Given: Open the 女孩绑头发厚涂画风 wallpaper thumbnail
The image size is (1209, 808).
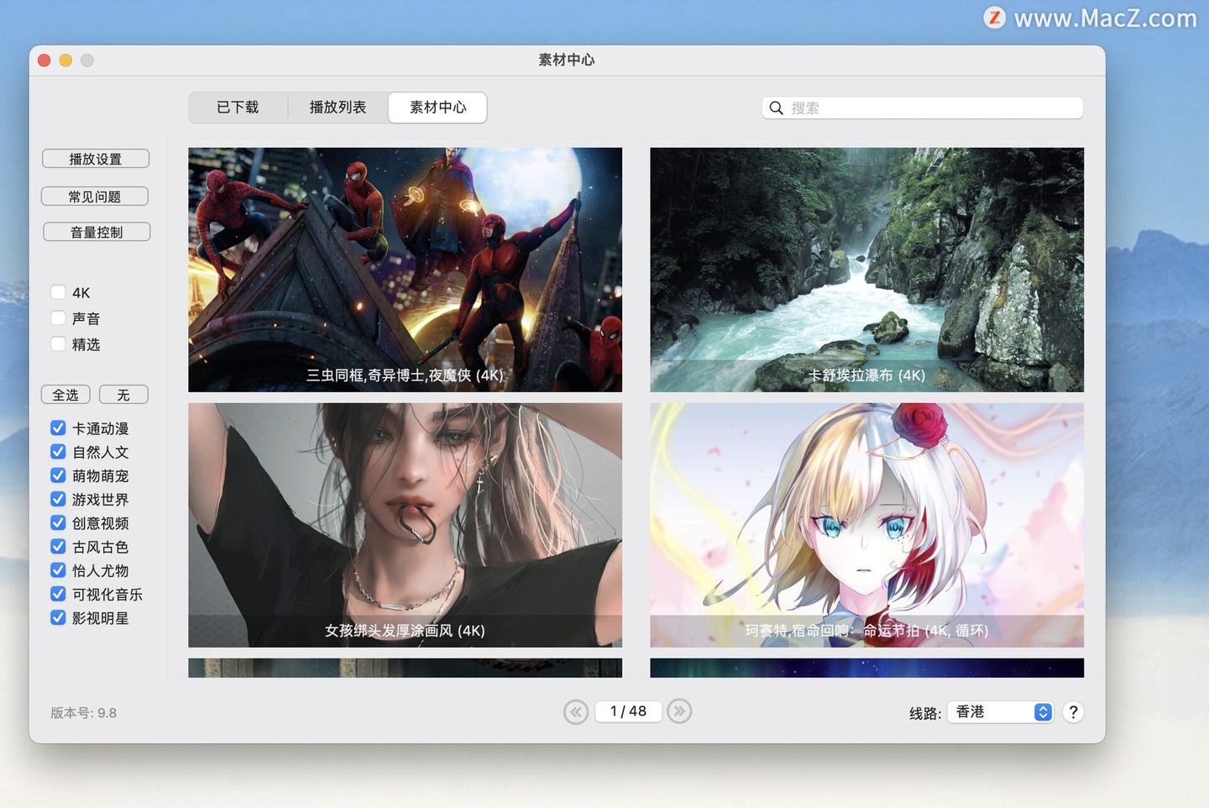Looking at the screenshot, I should click(405, 525).
